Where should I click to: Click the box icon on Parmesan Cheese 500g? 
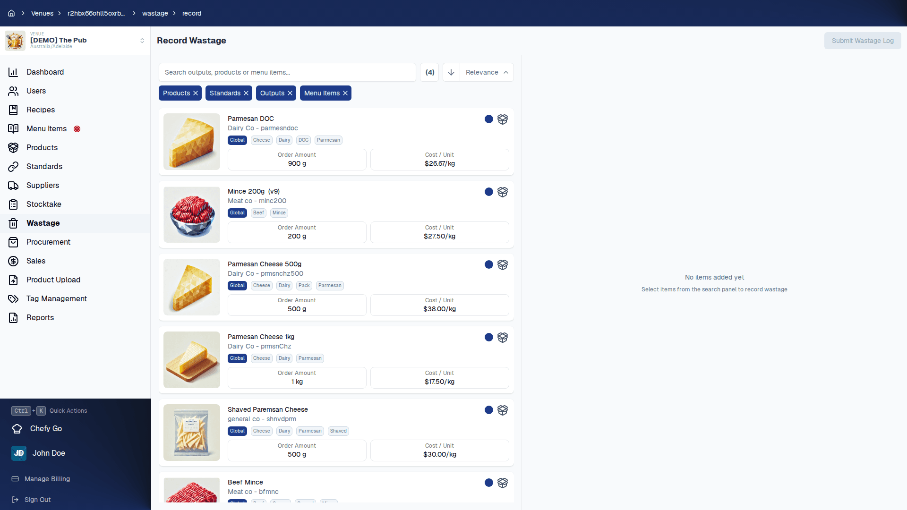(x=503, y=264)
